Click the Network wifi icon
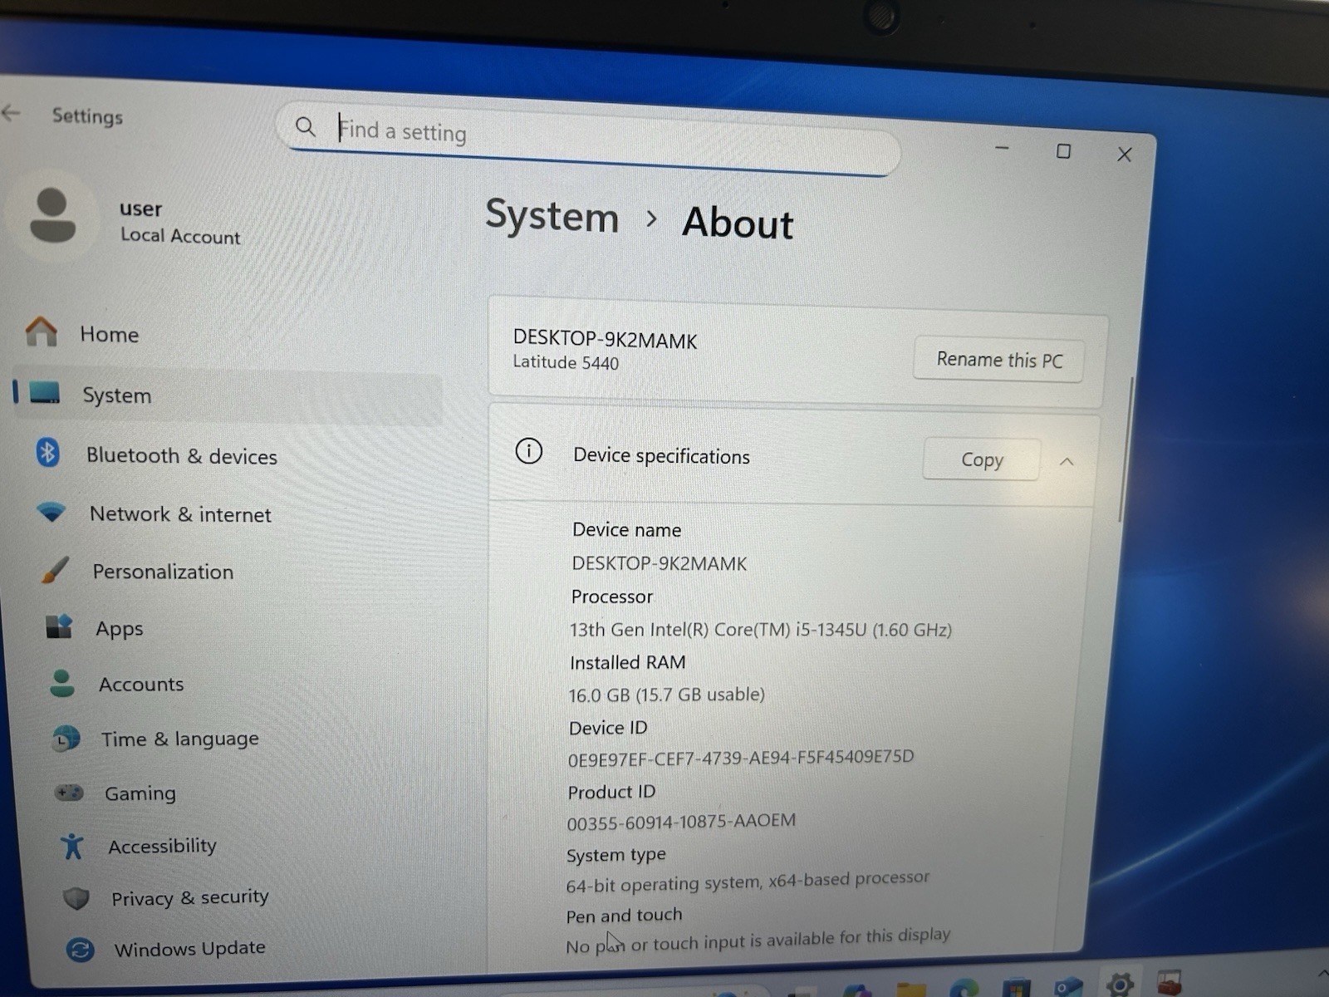This screenshot has width=1329, height=997. 51,512
